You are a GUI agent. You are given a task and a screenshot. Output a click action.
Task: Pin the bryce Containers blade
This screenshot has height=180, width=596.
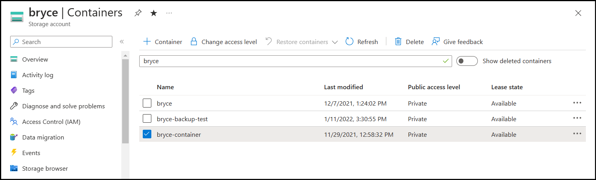pos(138,13)
